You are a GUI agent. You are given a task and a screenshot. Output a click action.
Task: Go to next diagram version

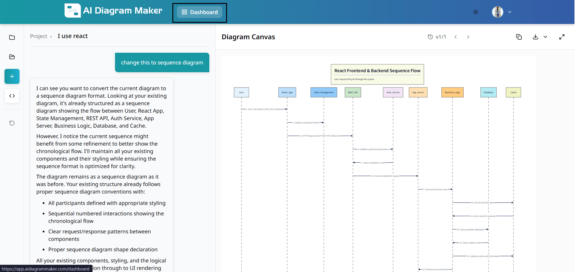(x=468, y=37)
